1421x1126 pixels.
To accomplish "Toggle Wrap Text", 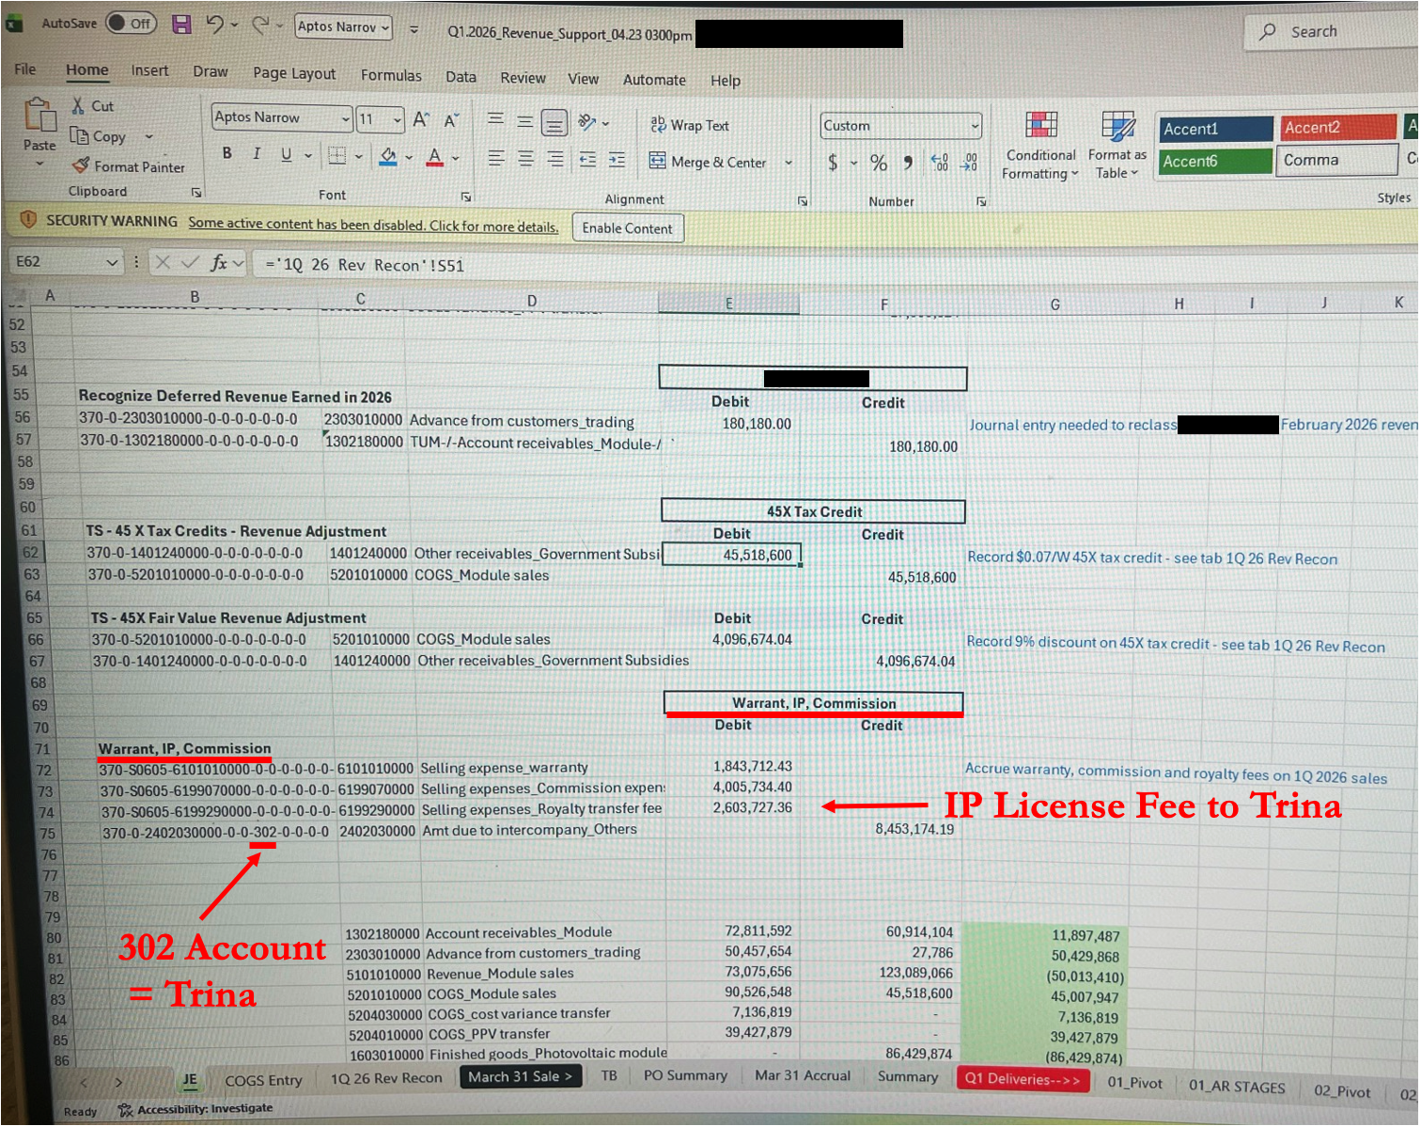I will coord(690,125).
